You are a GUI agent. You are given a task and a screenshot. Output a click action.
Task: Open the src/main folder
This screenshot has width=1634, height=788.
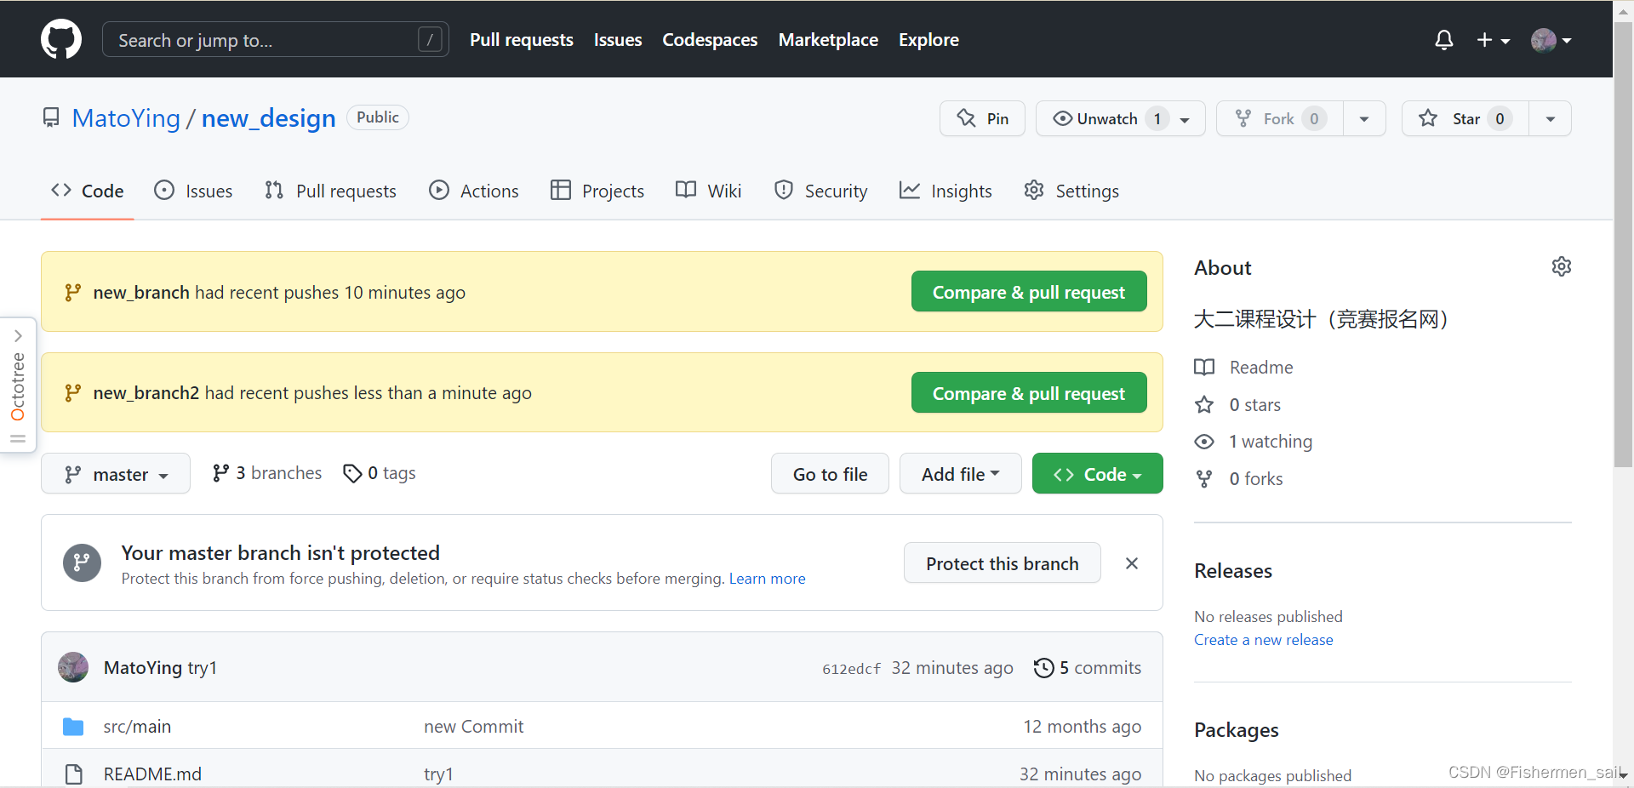[137, 727]
